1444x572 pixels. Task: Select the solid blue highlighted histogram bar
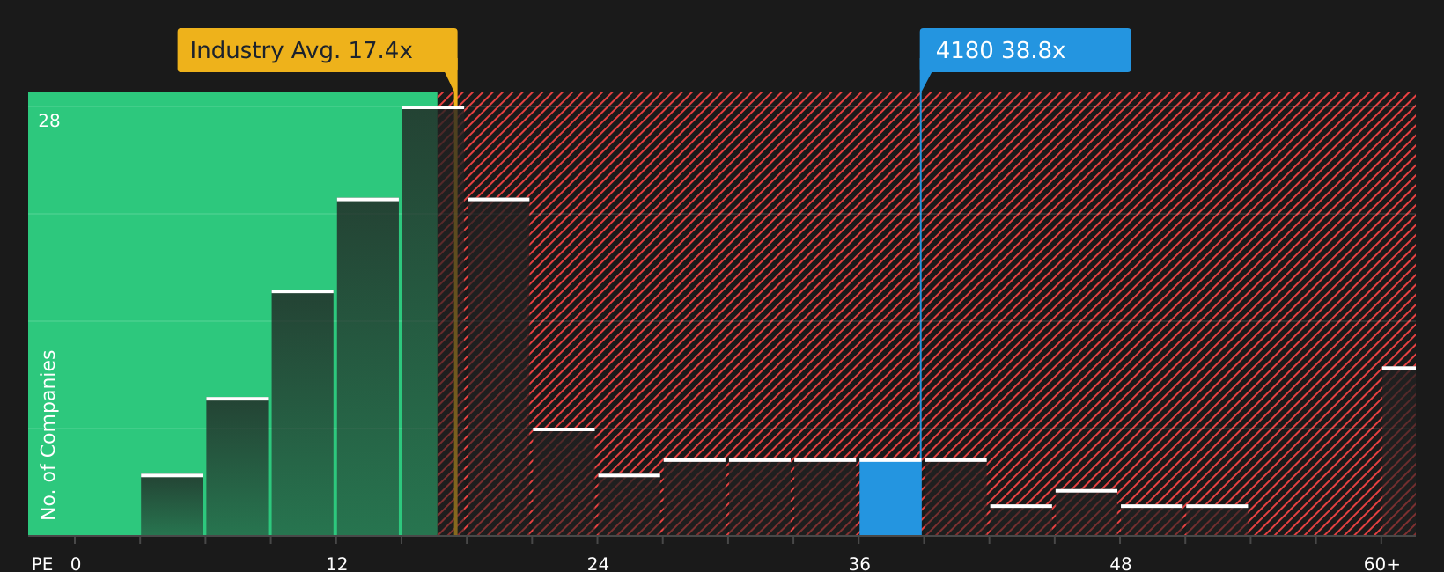point(890,497)
